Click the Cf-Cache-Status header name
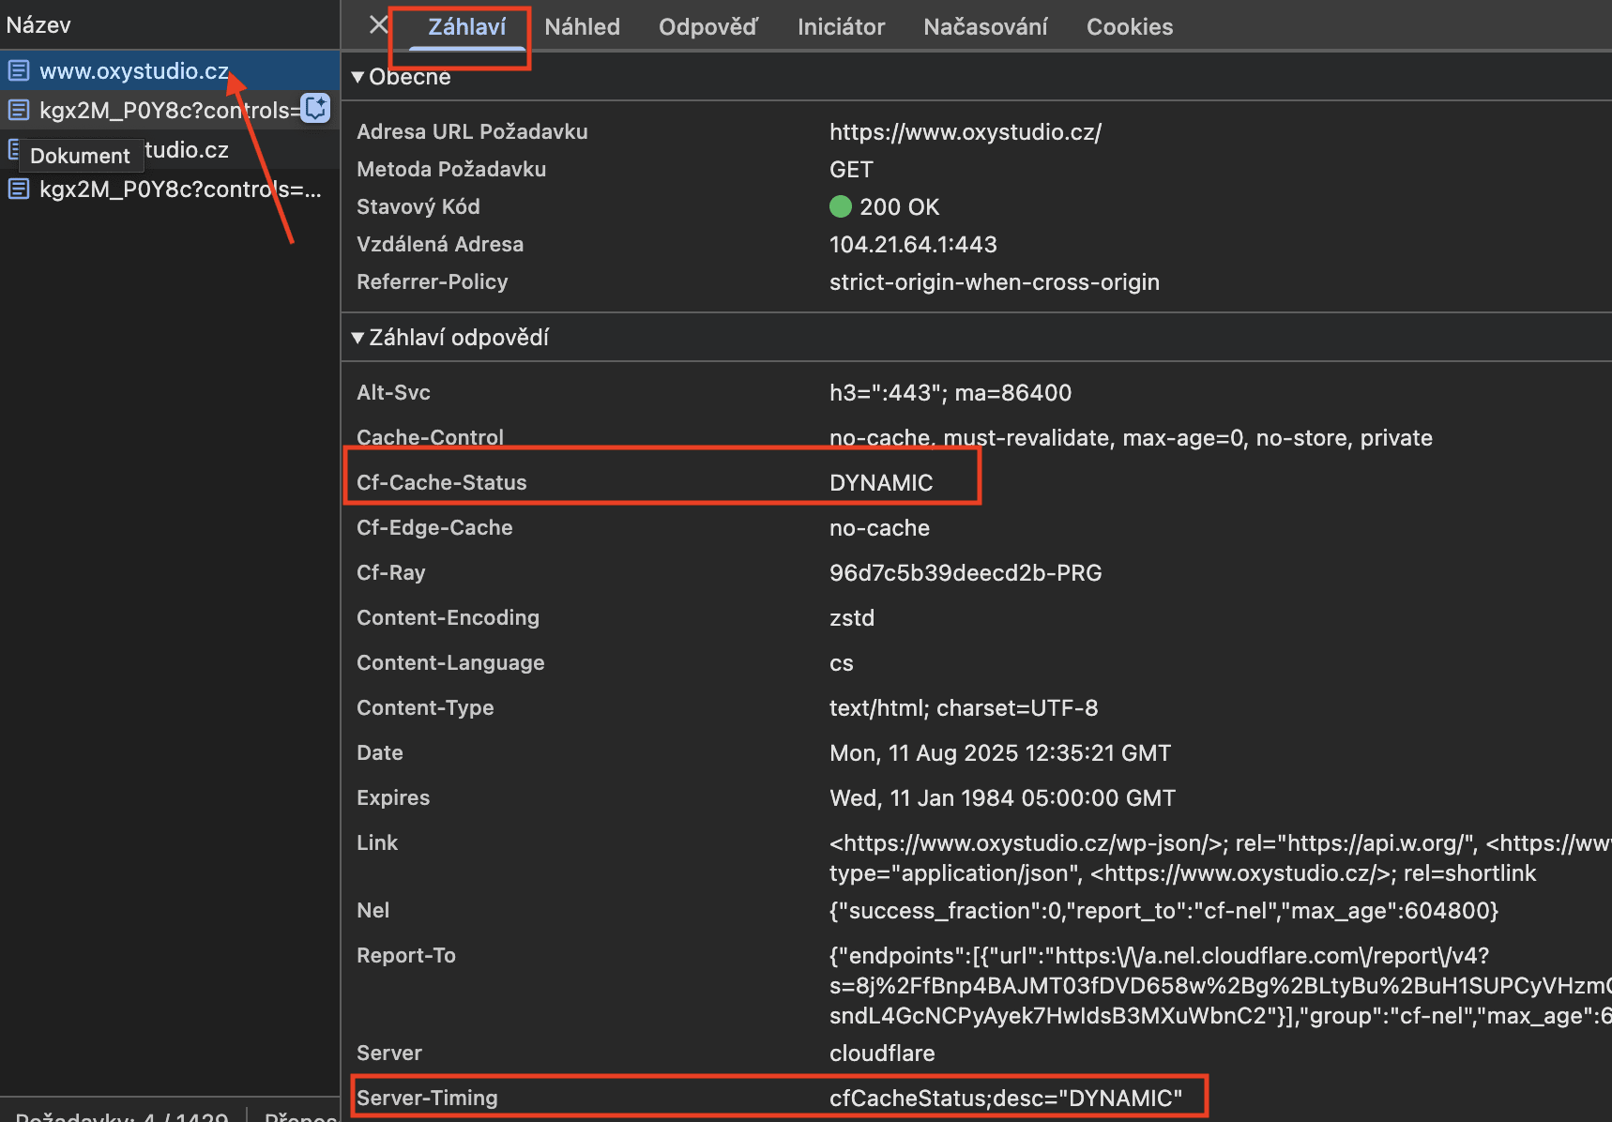Screen dimensions: 1612x1122 [442, 483]
